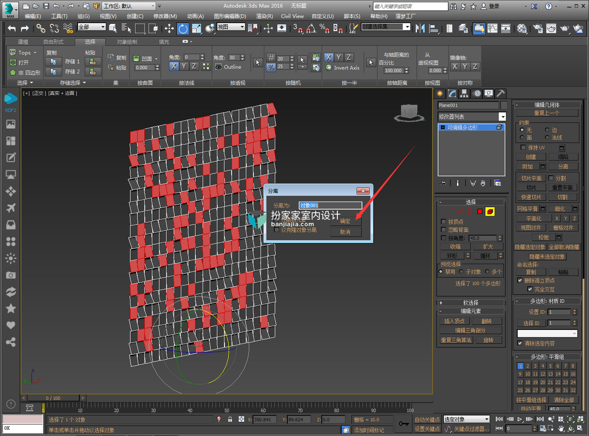
Task: Uncheck the 完全交互 checkbox
Action: [530, 289]
